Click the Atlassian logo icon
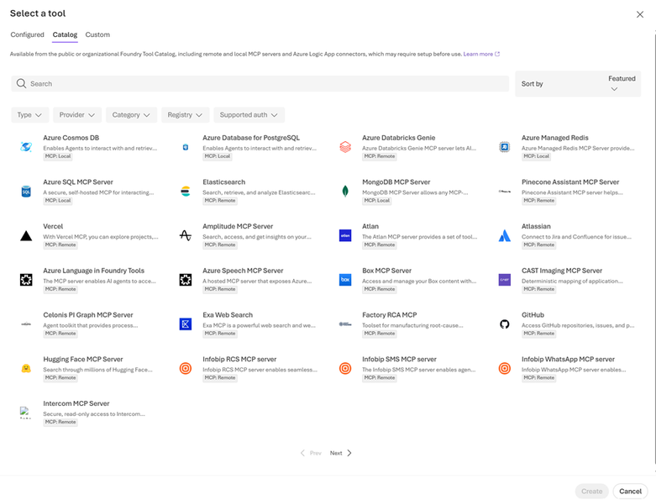 pos(505,236)
